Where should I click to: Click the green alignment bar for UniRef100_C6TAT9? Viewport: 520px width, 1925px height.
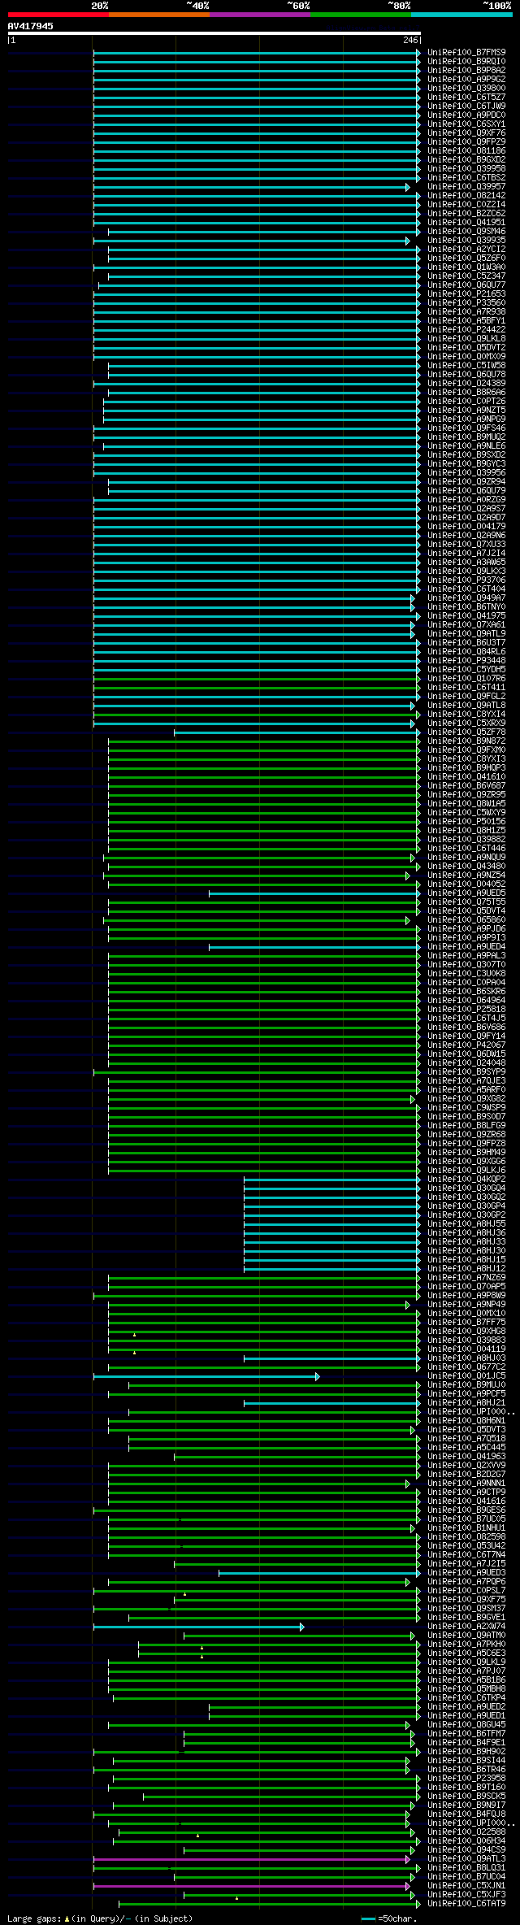270,1904
